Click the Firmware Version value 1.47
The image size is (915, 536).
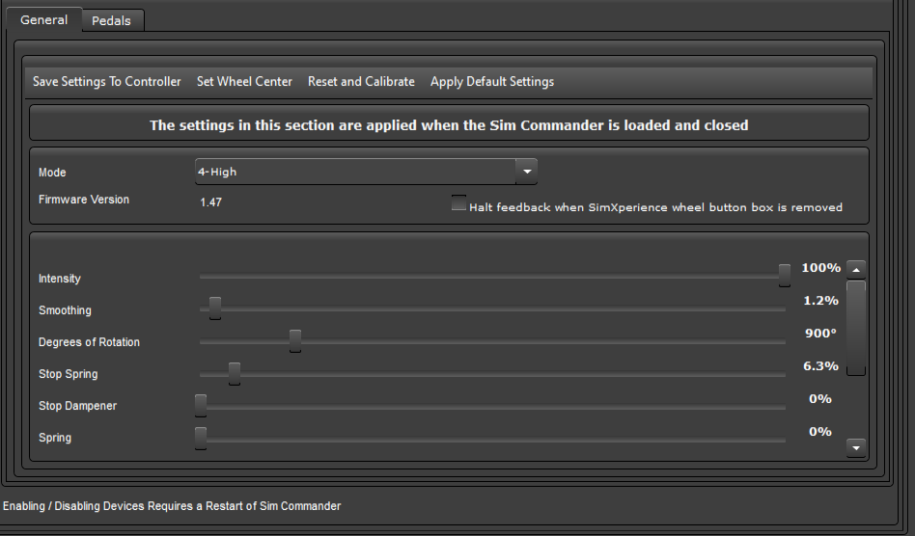(x=210, y=202)
